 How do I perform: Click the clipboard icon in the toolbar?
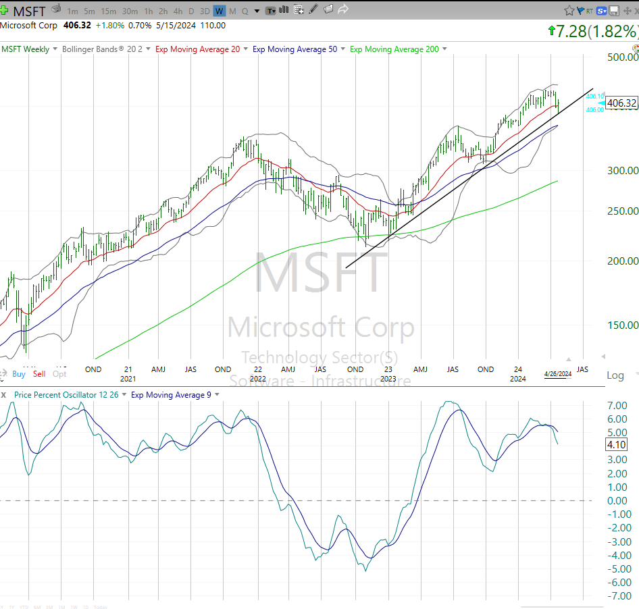tap(328, 9)
